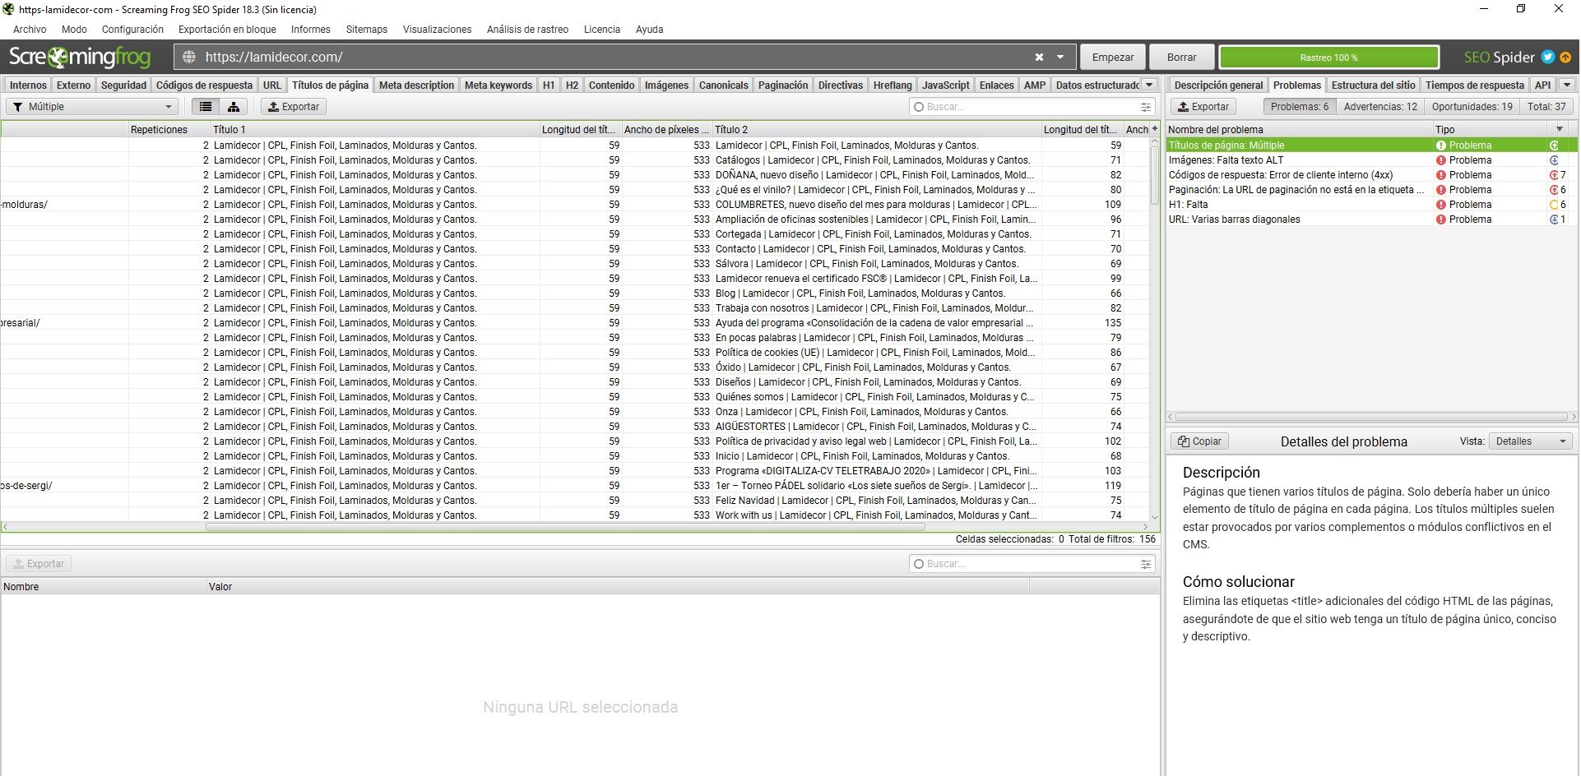Show only Problemas: 6 issues

[1299, 107]
